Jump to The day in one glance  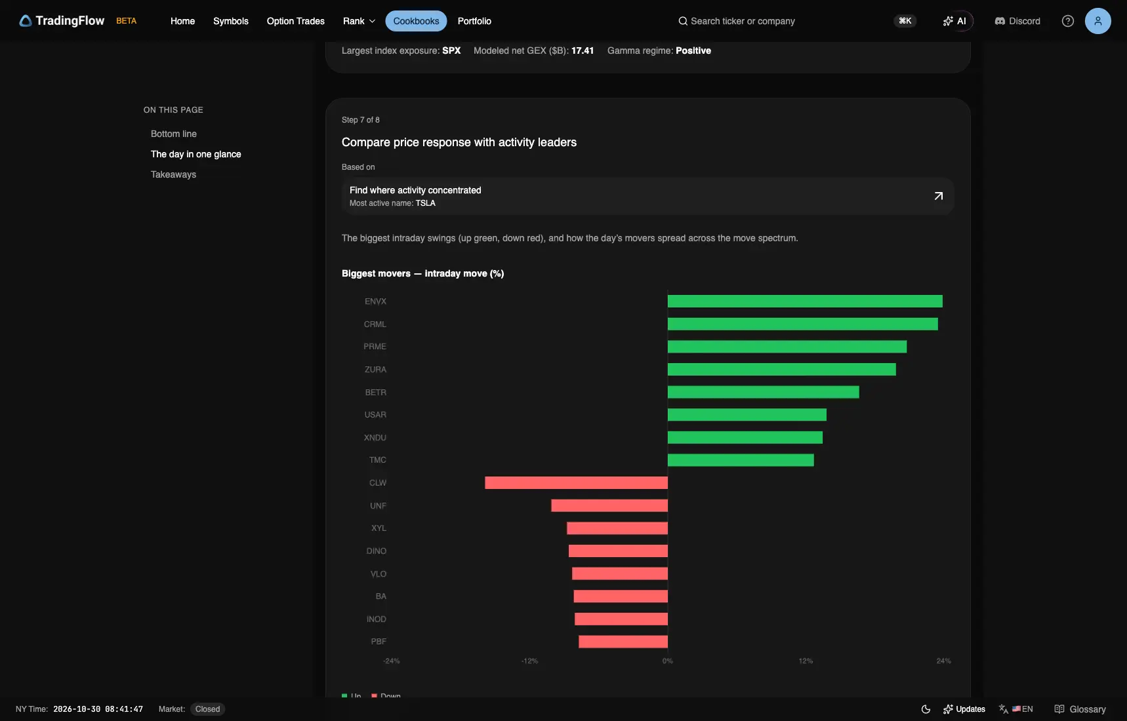[196, 154]
